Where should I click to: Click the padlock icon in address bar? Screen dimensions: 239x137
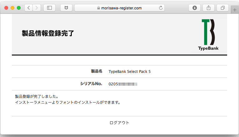tap(99, 8)
